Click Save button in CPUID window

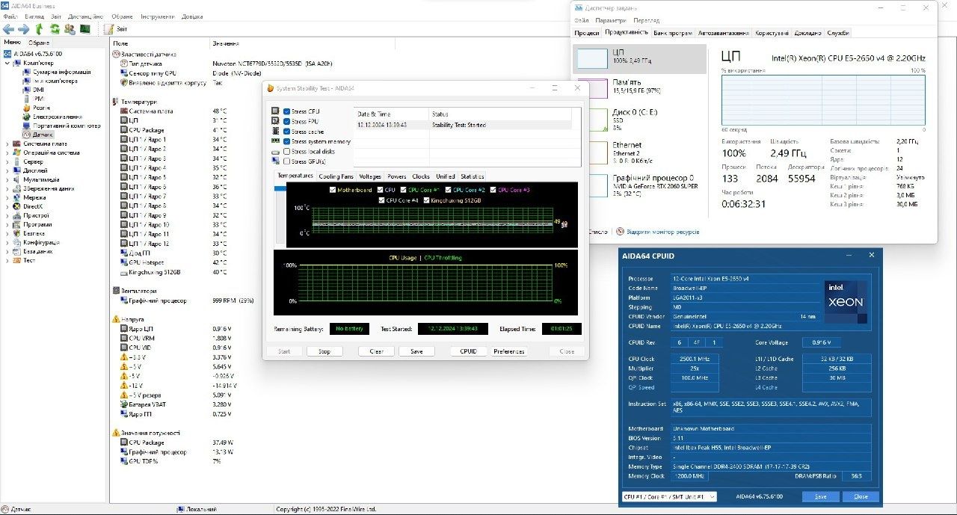click(821, 496)
